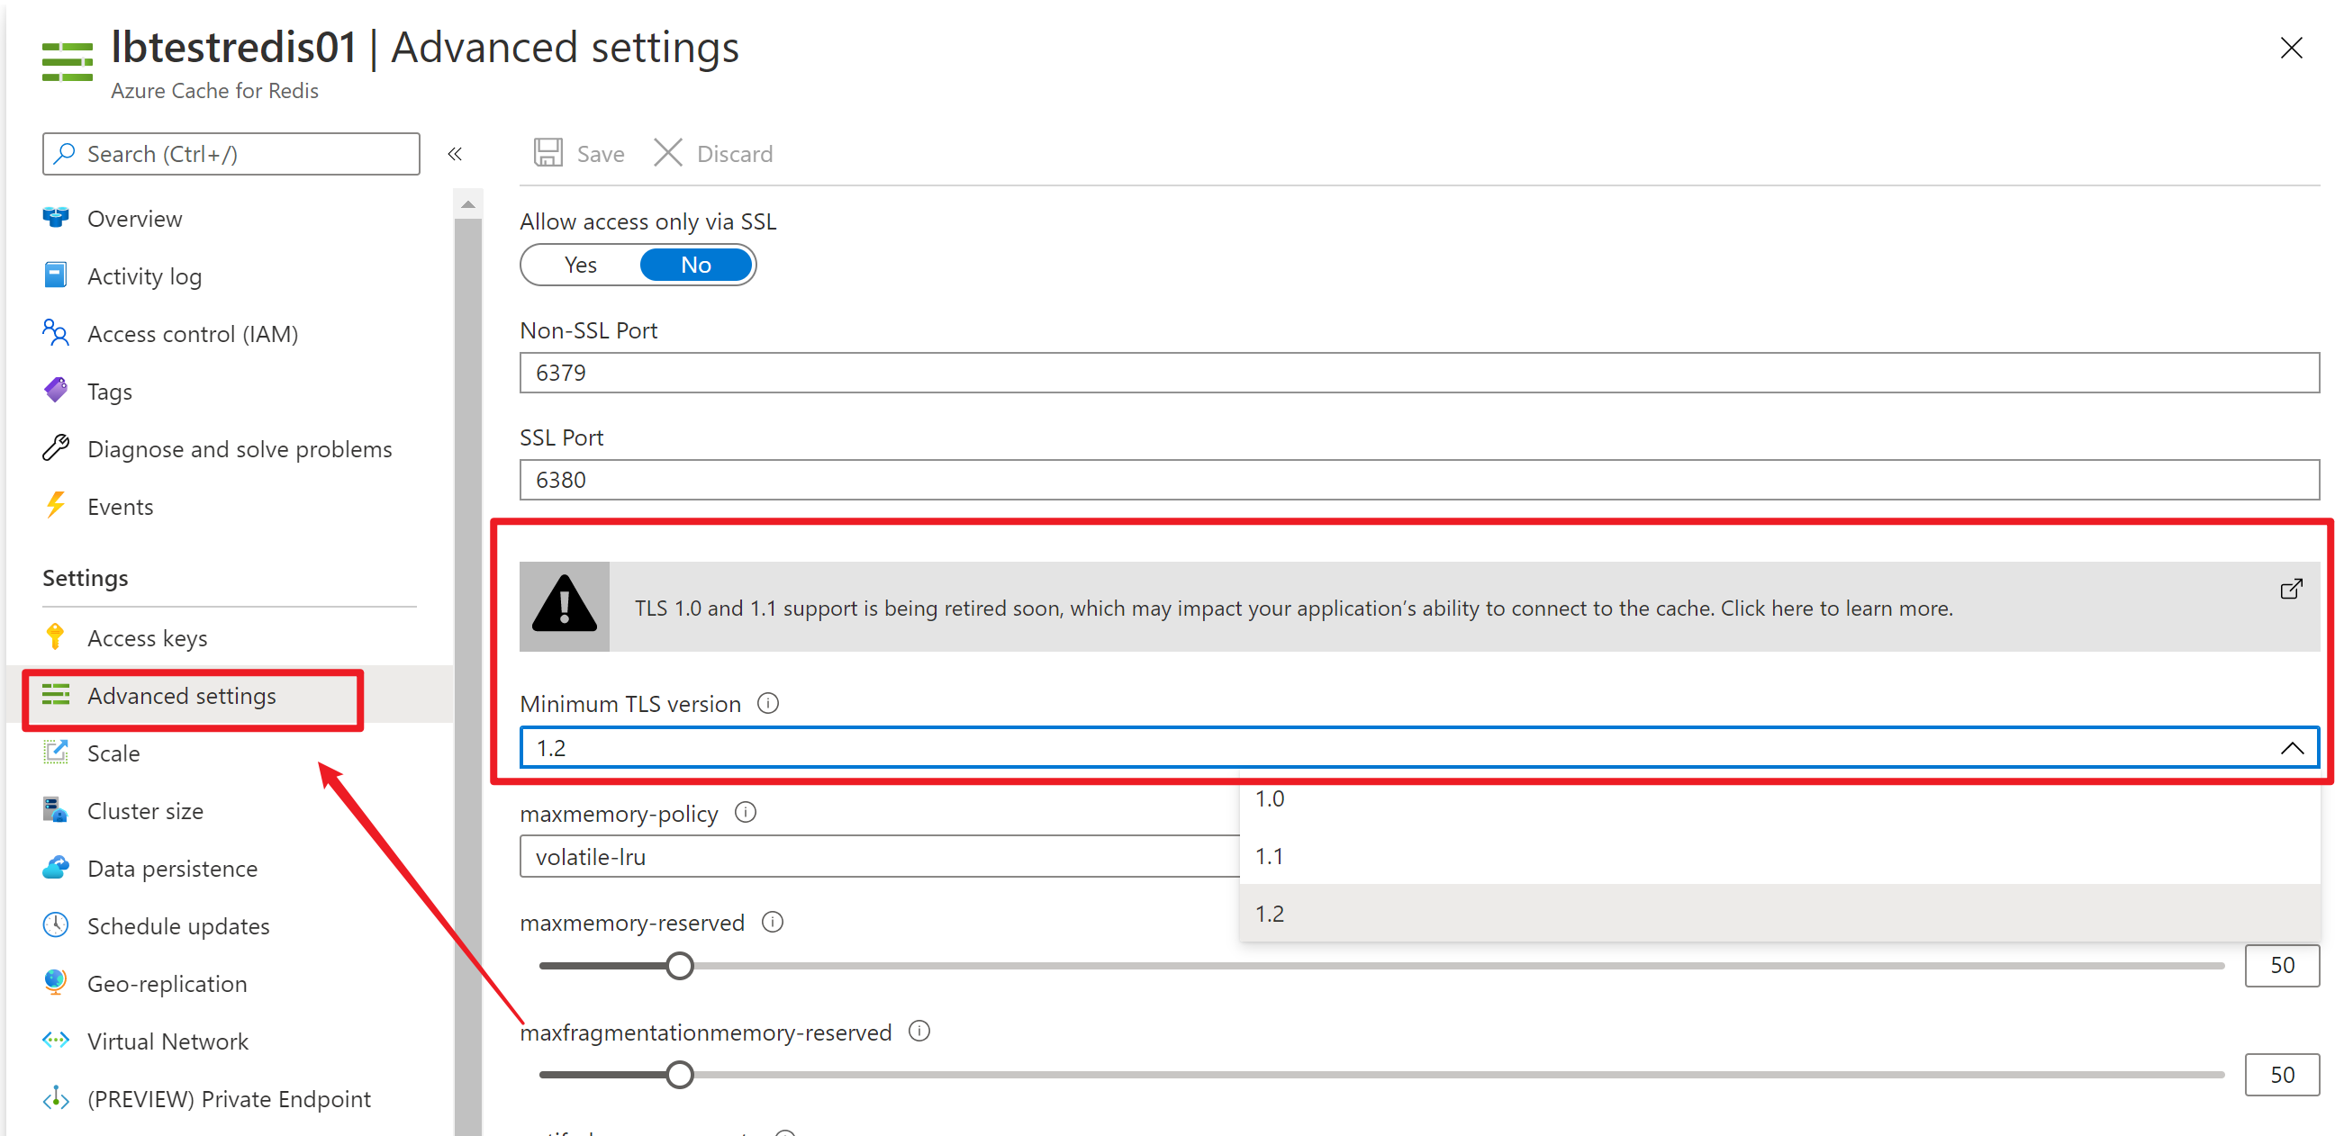This screenshot has width=2335, height=1136.
Task: Set SSL-only access to No
Action: point(696,265)
